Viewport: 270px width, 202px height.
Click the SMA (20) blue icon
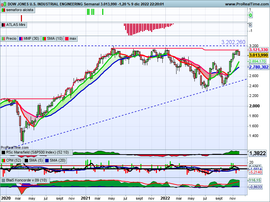pyautogui.click(x=47, y=161)
